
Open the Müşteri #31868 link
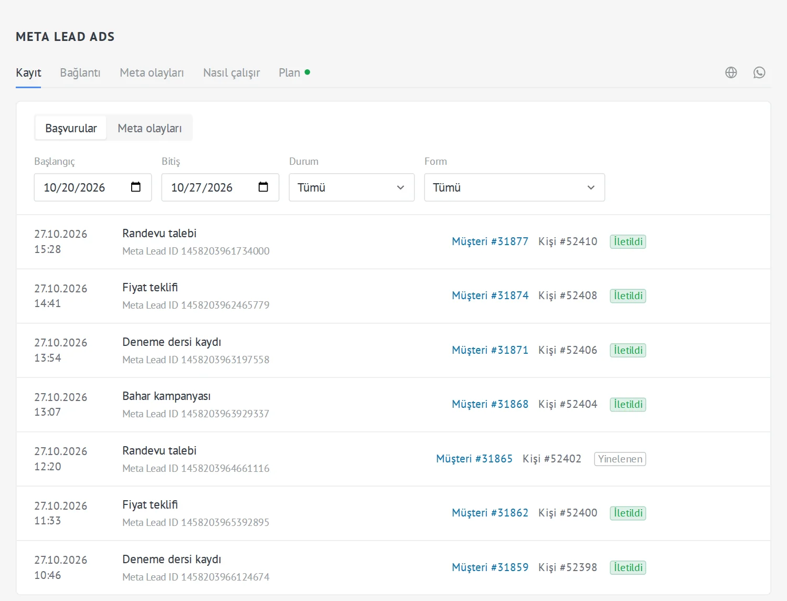point(490,404)
